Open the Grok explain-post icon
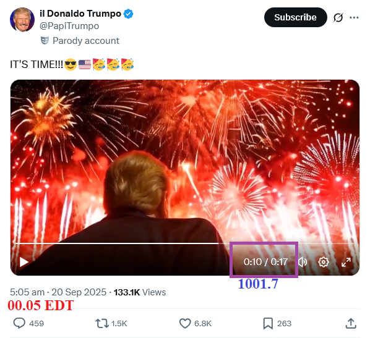The height and width of the screenshot is (338, 370). tap(338, 17)
